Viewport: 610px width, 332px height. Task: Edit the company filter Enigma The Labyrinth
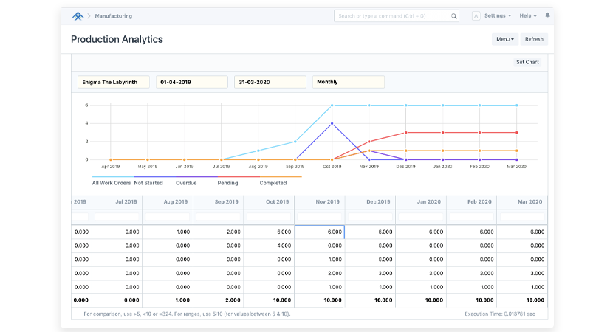click(x=114, y=82)
